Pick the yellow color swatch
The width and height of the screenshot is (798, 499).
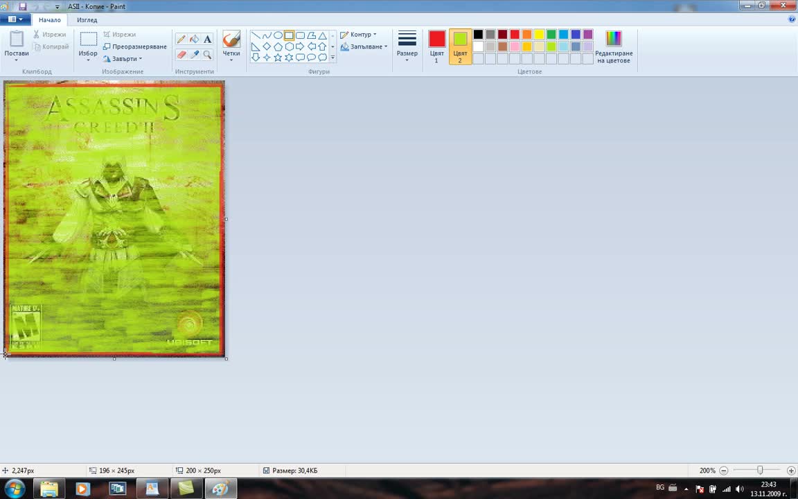[539, 34]
